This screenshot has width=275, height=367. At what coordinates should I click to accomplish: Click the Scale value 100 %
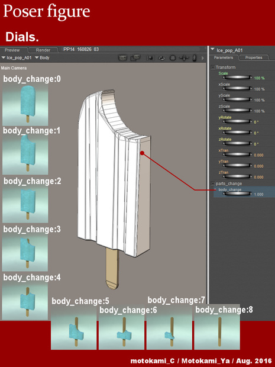260,78
